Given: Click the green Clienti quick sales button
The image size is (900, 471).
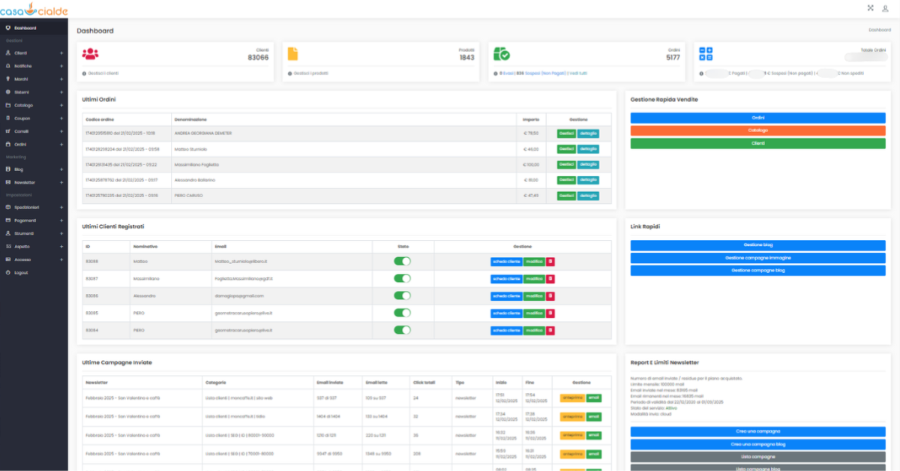Looking at the screenshot, I should click(757, 143).
